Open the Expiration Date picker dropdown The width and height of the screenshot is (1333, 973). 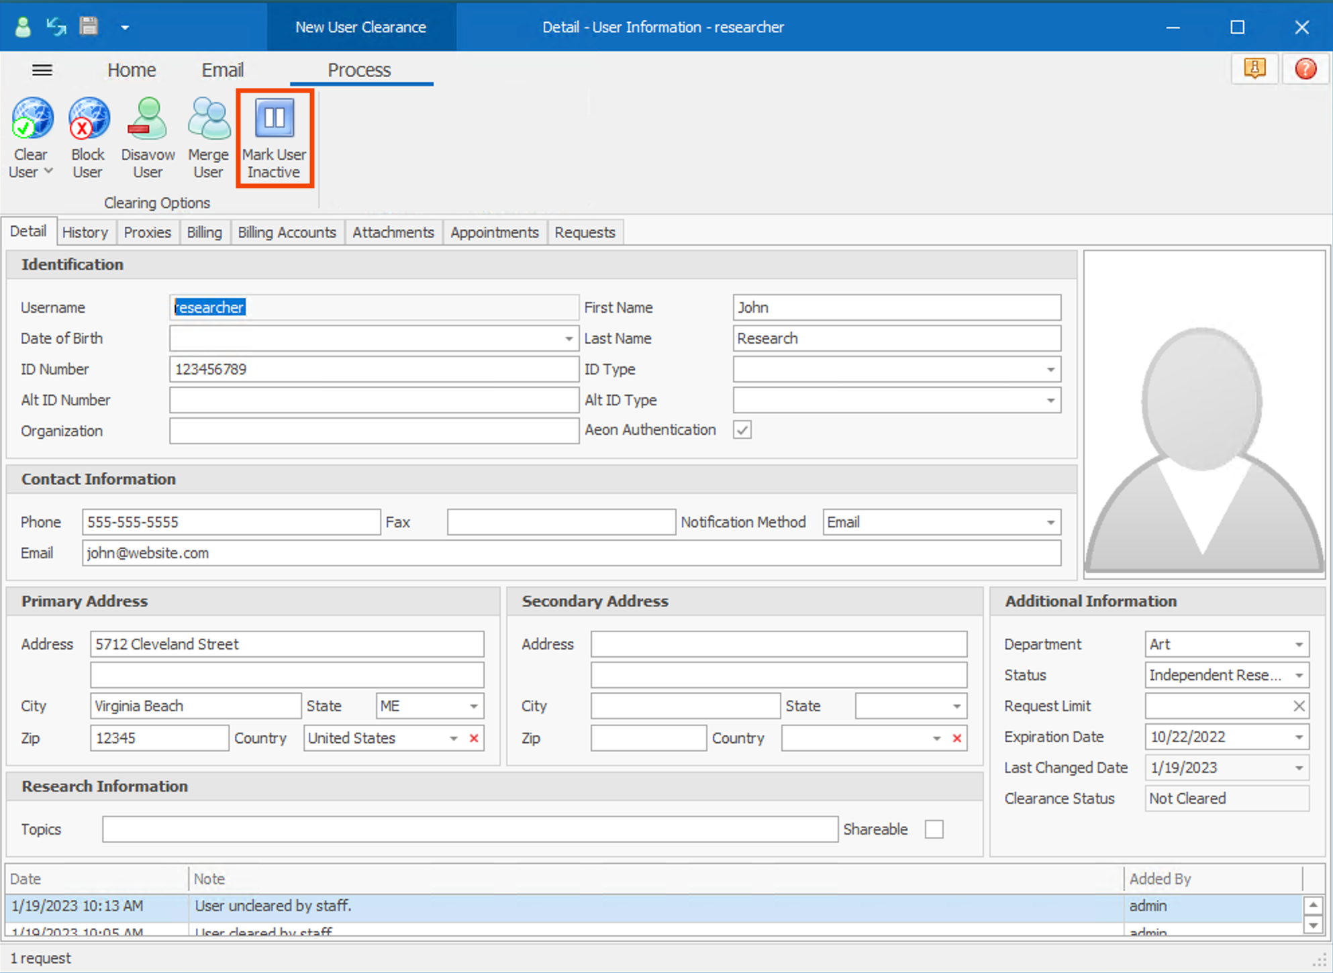1299,737
